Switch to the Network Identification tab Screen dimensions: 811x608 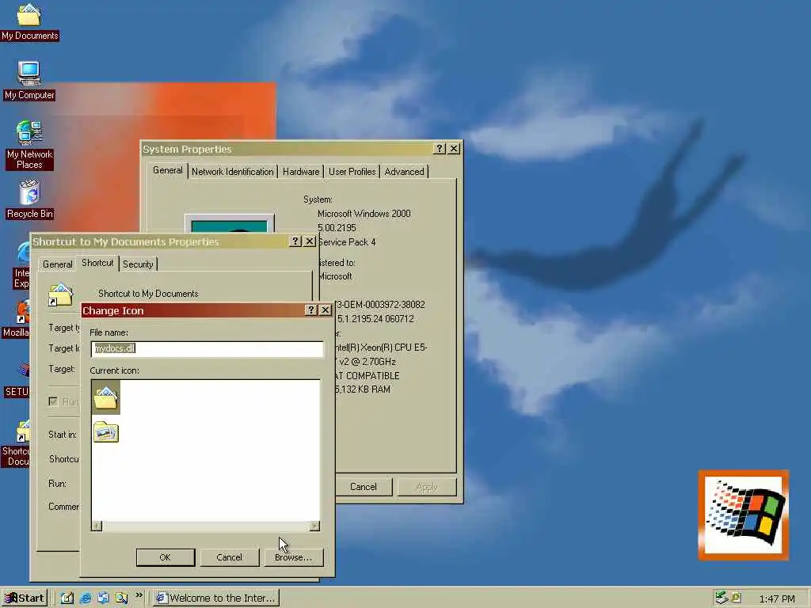(x=232, y=172)
